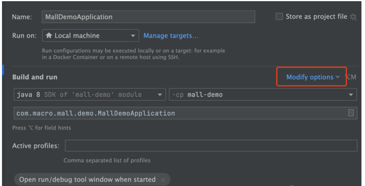Remove the Open run/debug tool window tag
The height and width of the screenshot is (186, 365).
pyautogui.click(x=163, y=180)
